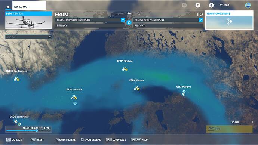Click the Fly button
The image size is (258, 145).
point(229,129)
